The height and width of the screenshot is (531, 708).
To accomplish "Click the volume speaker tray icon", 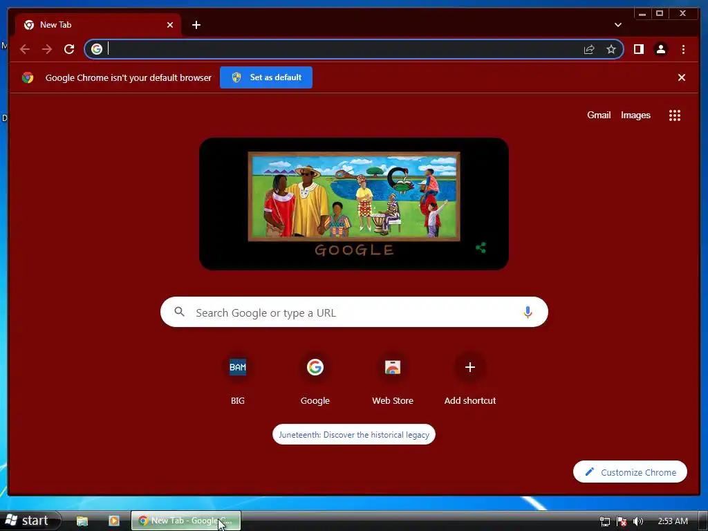I will [x=638, y=521].
